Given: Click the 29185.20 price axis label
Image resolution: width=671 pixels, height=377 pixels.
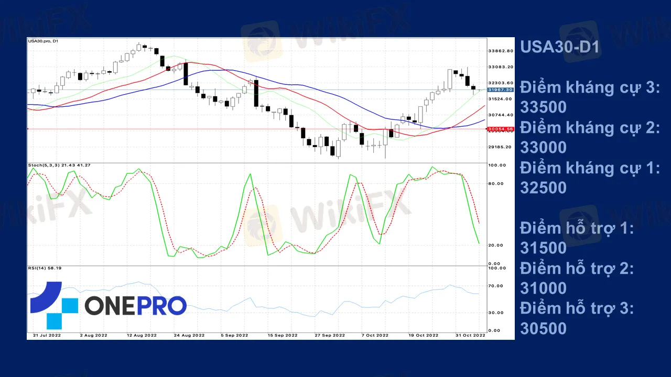Looking at the screenshot, I should click(x=500, y=147).
